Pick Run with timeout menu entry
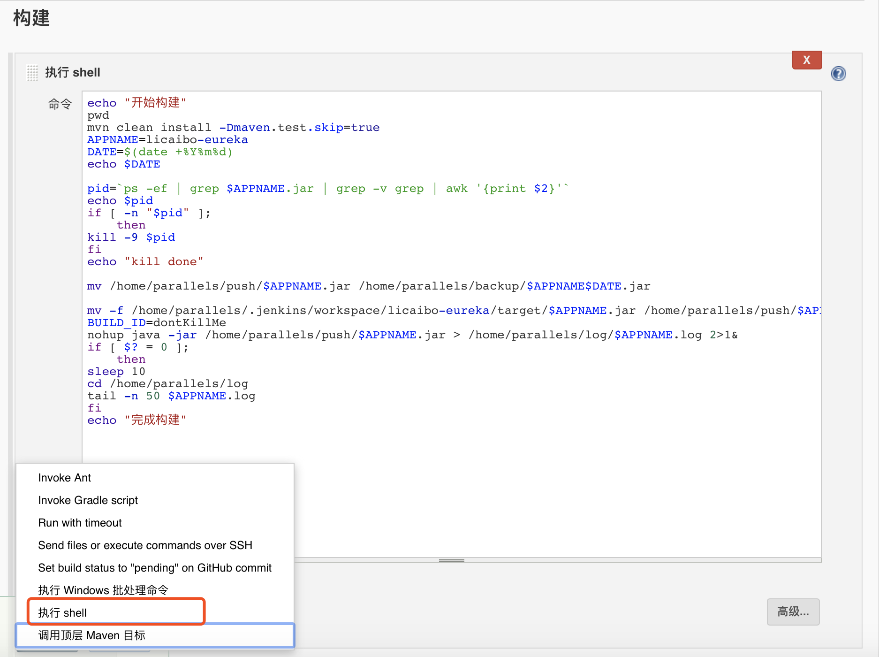 point(155,523)
